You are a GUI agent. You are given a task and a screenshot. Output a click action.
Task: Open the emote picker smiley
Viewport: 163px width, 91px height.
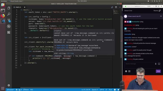[159, 64]
